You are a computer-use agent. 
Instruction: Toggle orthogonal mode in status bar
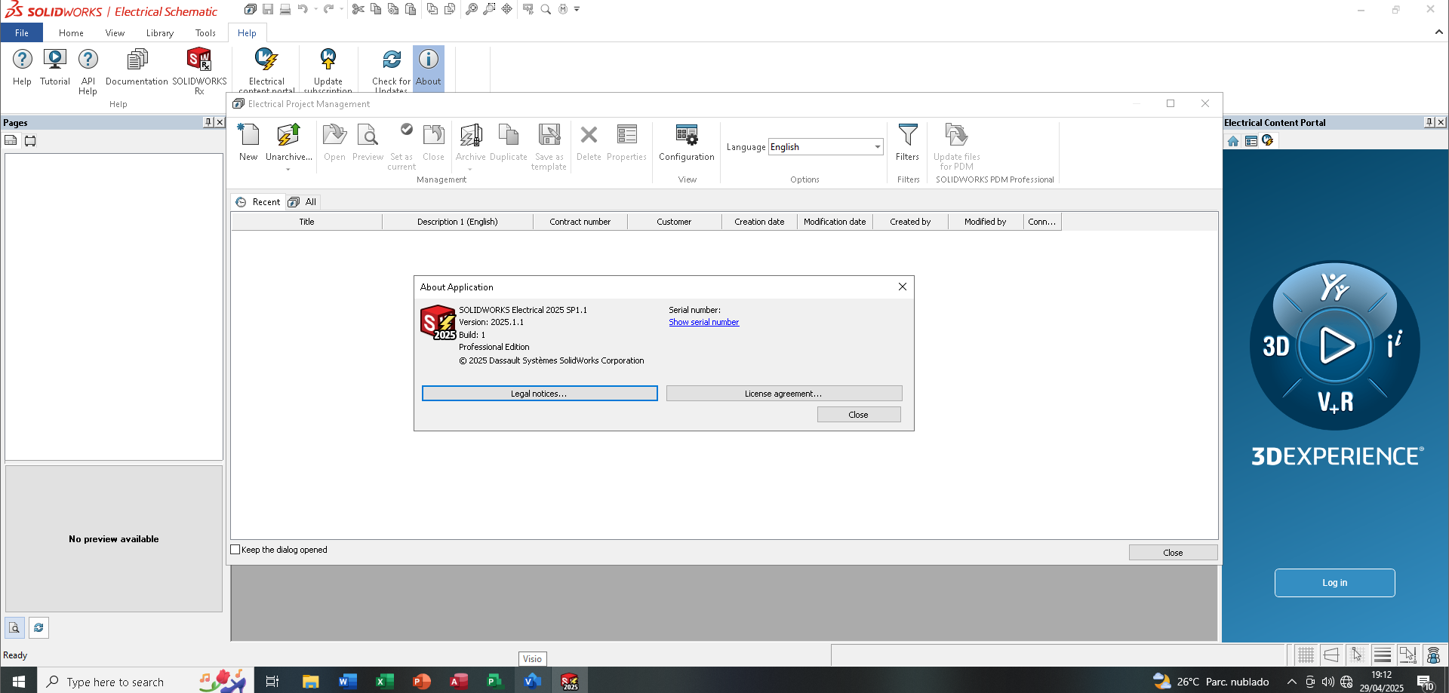click(x=1331, y=655)
